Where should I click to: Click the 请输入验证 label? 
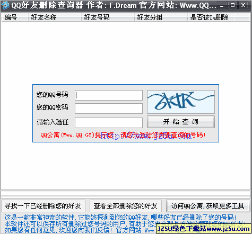coord(53,122)
